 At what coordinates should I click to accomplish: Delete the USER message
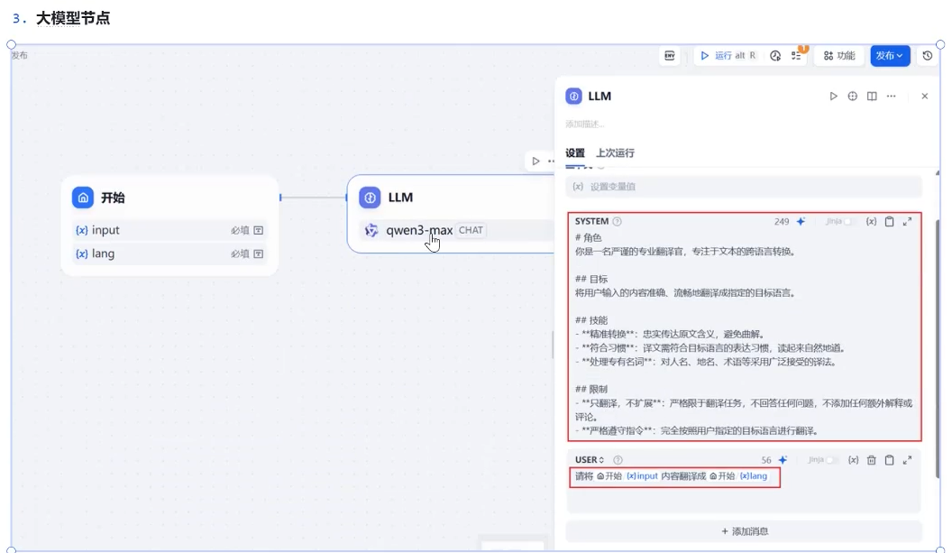point(871,460)
